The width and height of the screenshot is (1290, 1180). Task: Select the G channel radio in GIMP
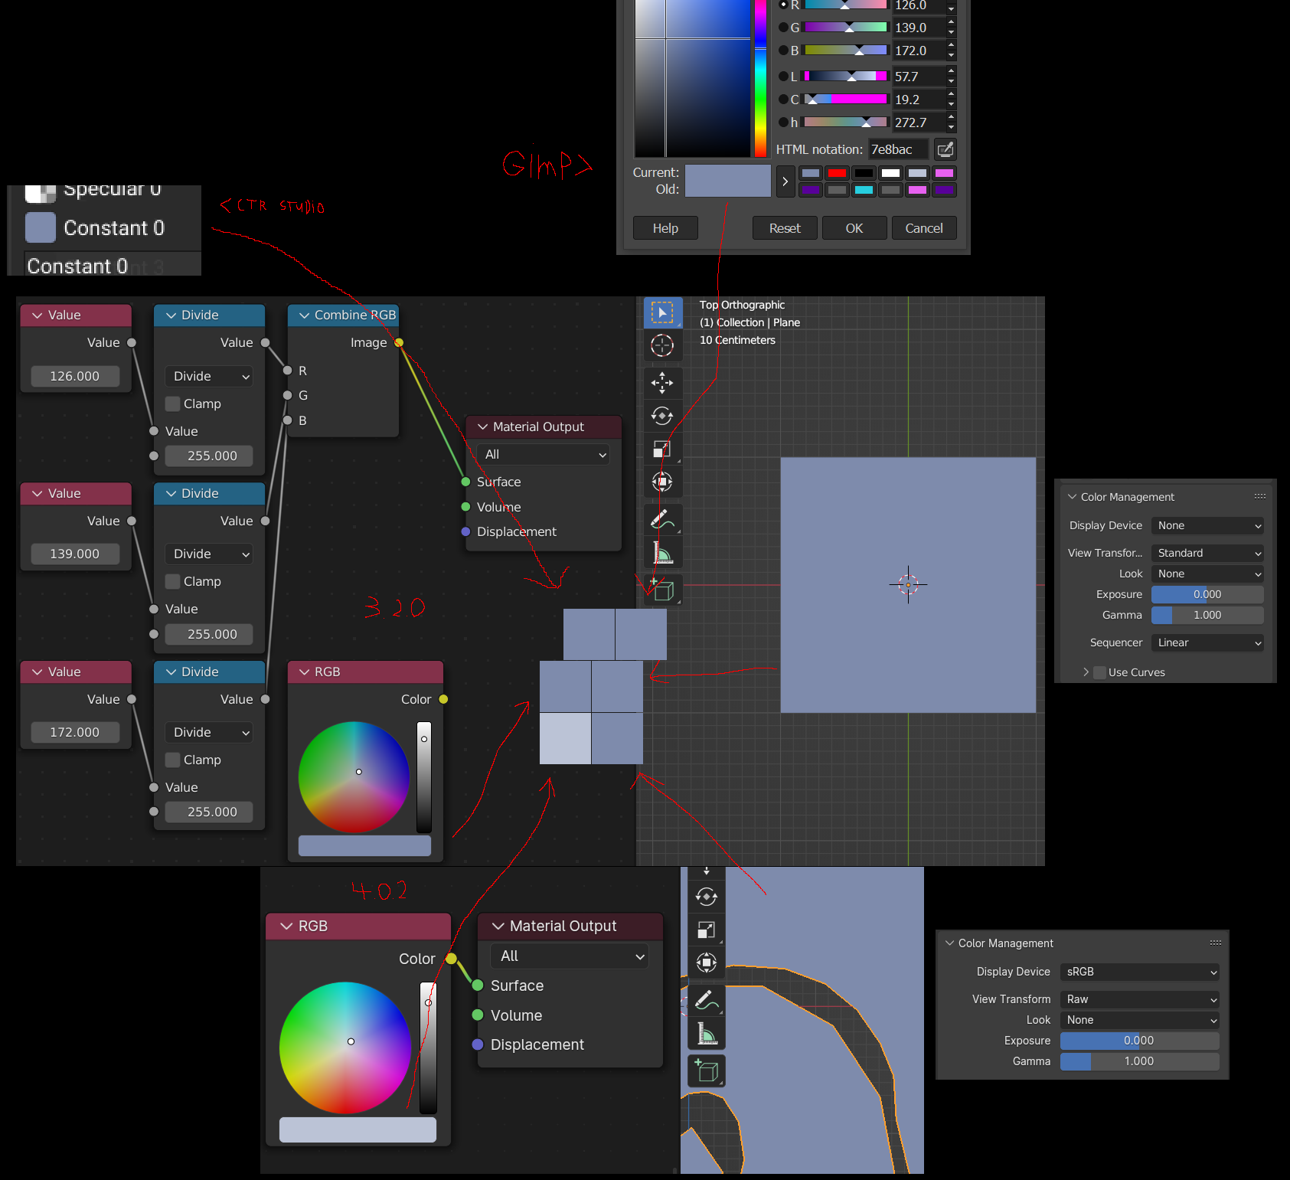pos(783,28)
